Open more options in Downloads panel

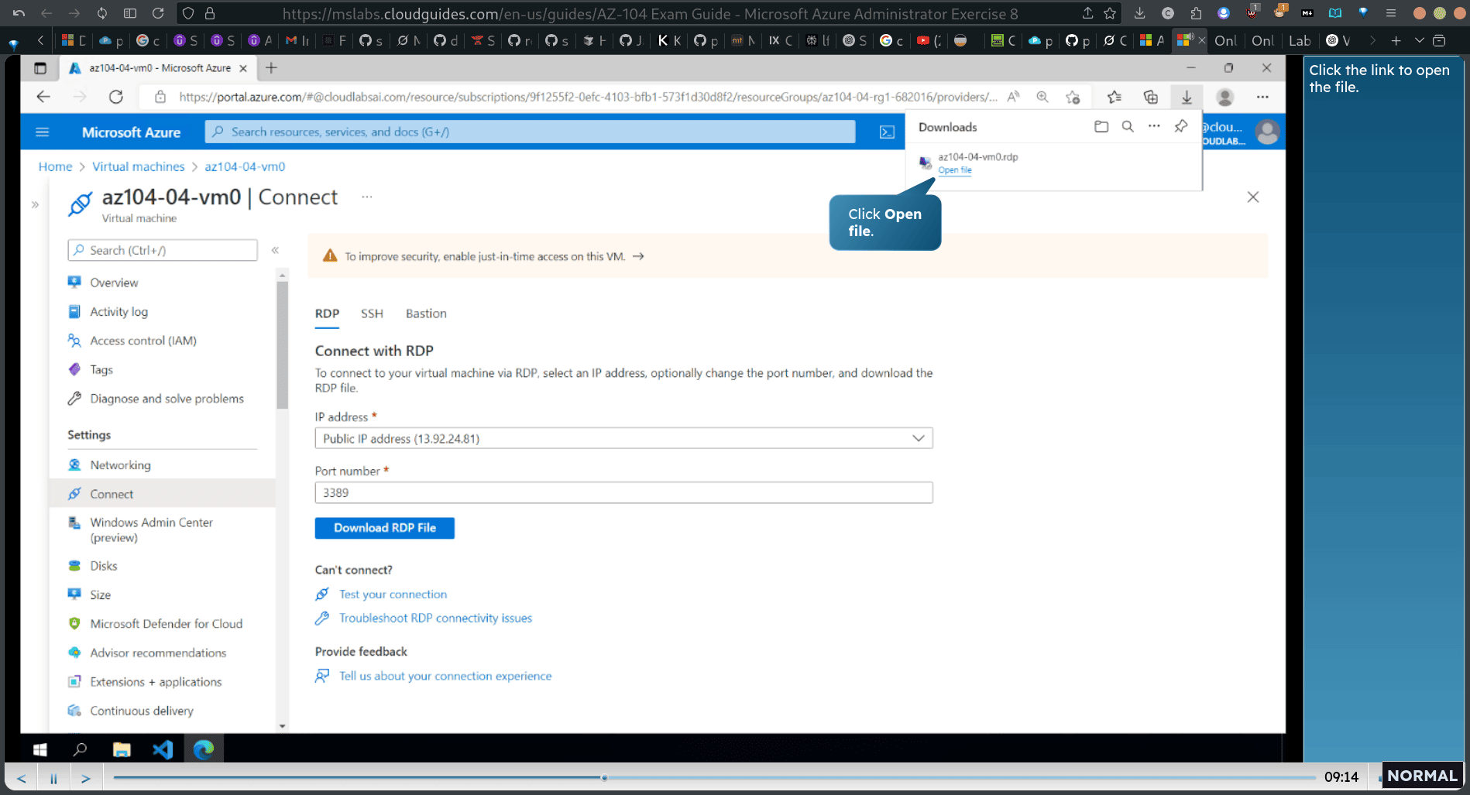click(x=1154, y=126)
